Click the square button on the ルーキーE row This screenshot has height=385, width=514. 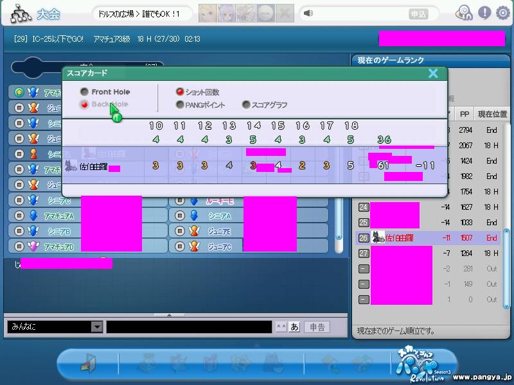pos(180,200)
